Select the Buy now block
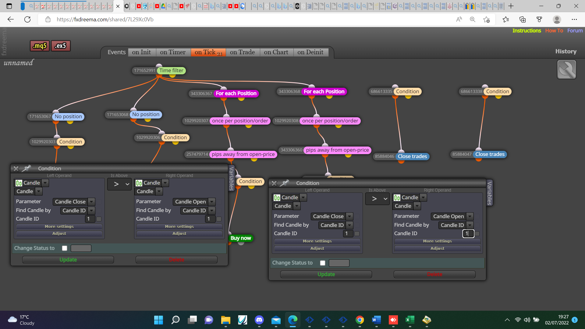 click(241, 238)
